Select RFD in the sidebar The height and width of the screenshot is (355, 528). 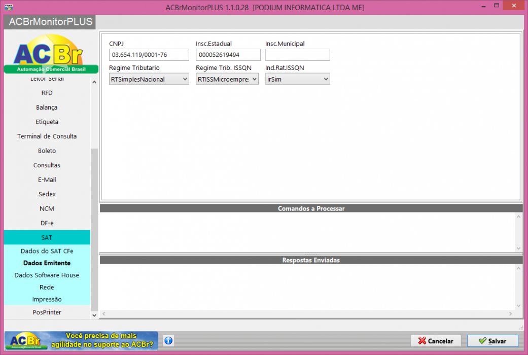click(x=47, y=93)
